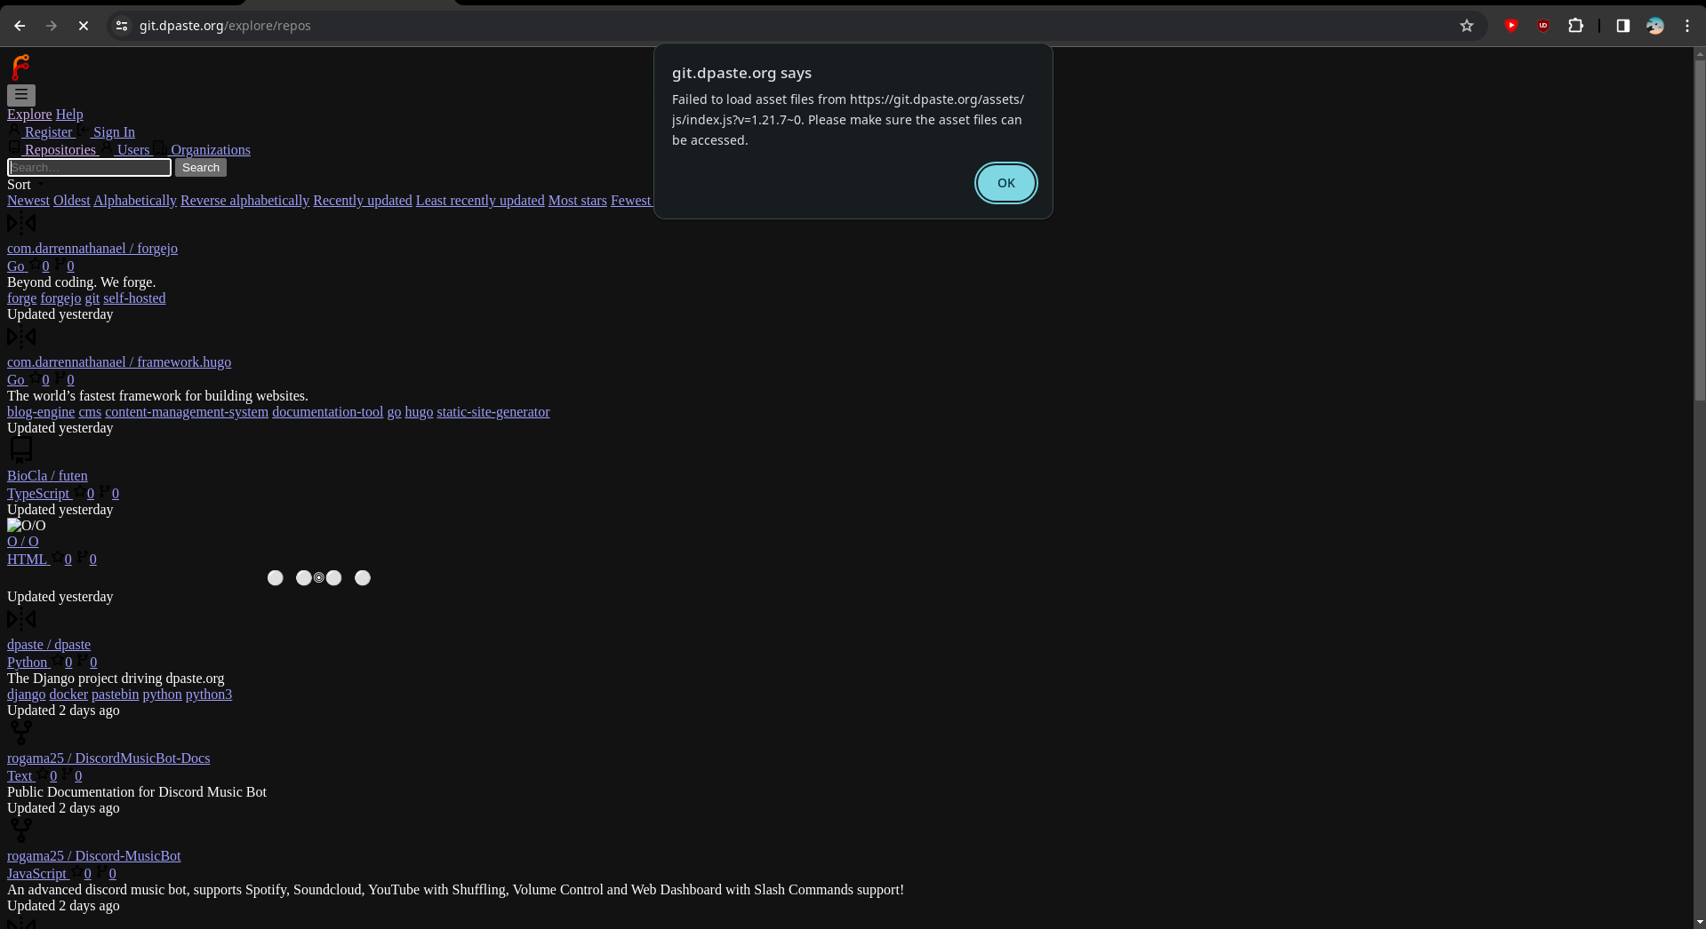1706x929 pixels.
Task: Click the Search button
Action: [x=201, y=168]
